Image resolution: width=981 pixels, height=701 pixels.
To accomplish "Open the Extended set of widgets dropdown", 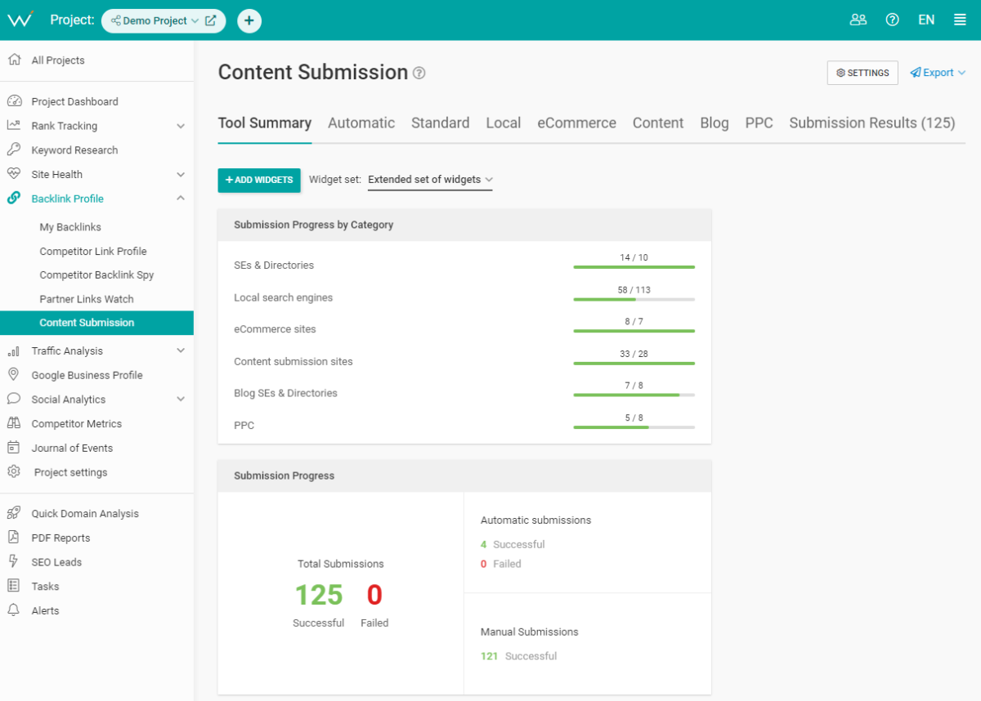I will (x=430, y=180).
